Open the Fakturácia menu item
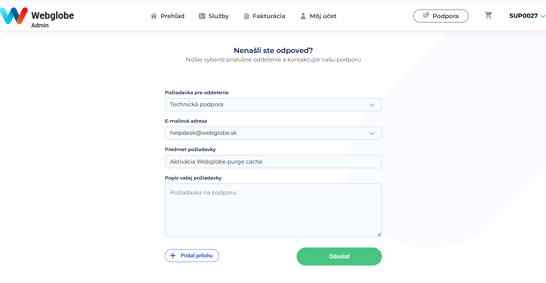 [x=264, y=16]
